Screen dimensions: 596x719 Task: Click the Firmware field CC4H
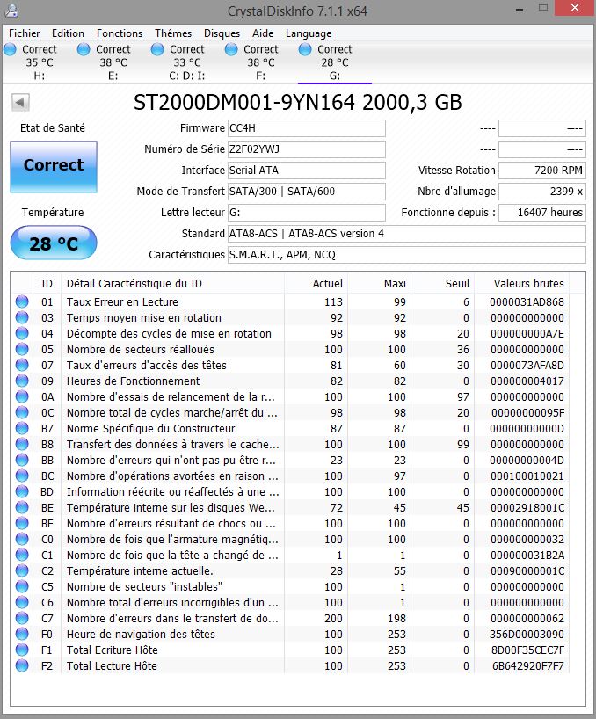(307, 128)
